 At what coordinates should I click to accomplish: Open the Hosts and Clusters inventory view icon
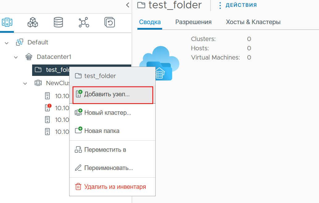tap(7, 22)
